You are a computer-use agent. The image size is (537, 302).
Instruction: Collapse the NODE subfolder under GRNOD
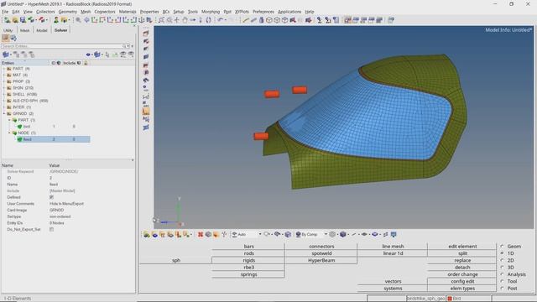(x=9, y=133)
